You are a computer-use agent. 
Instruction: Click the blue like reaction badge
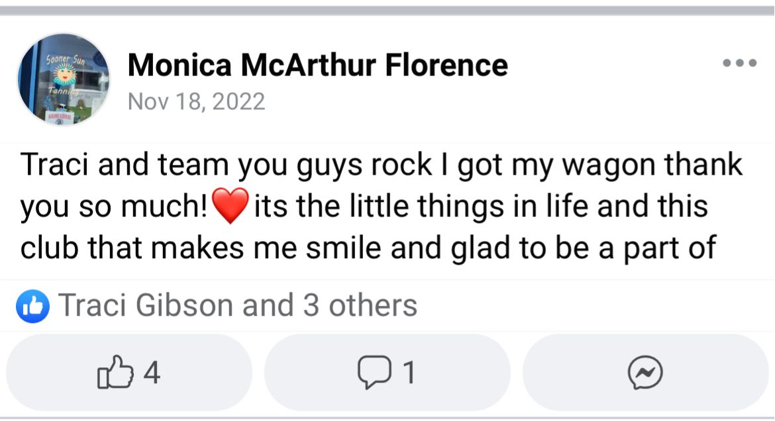click(33, 306)
